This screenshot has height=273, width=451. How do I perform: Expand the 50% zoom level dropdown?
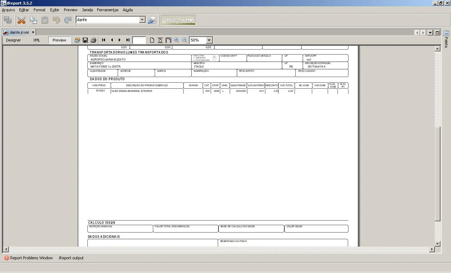point(209,40)
